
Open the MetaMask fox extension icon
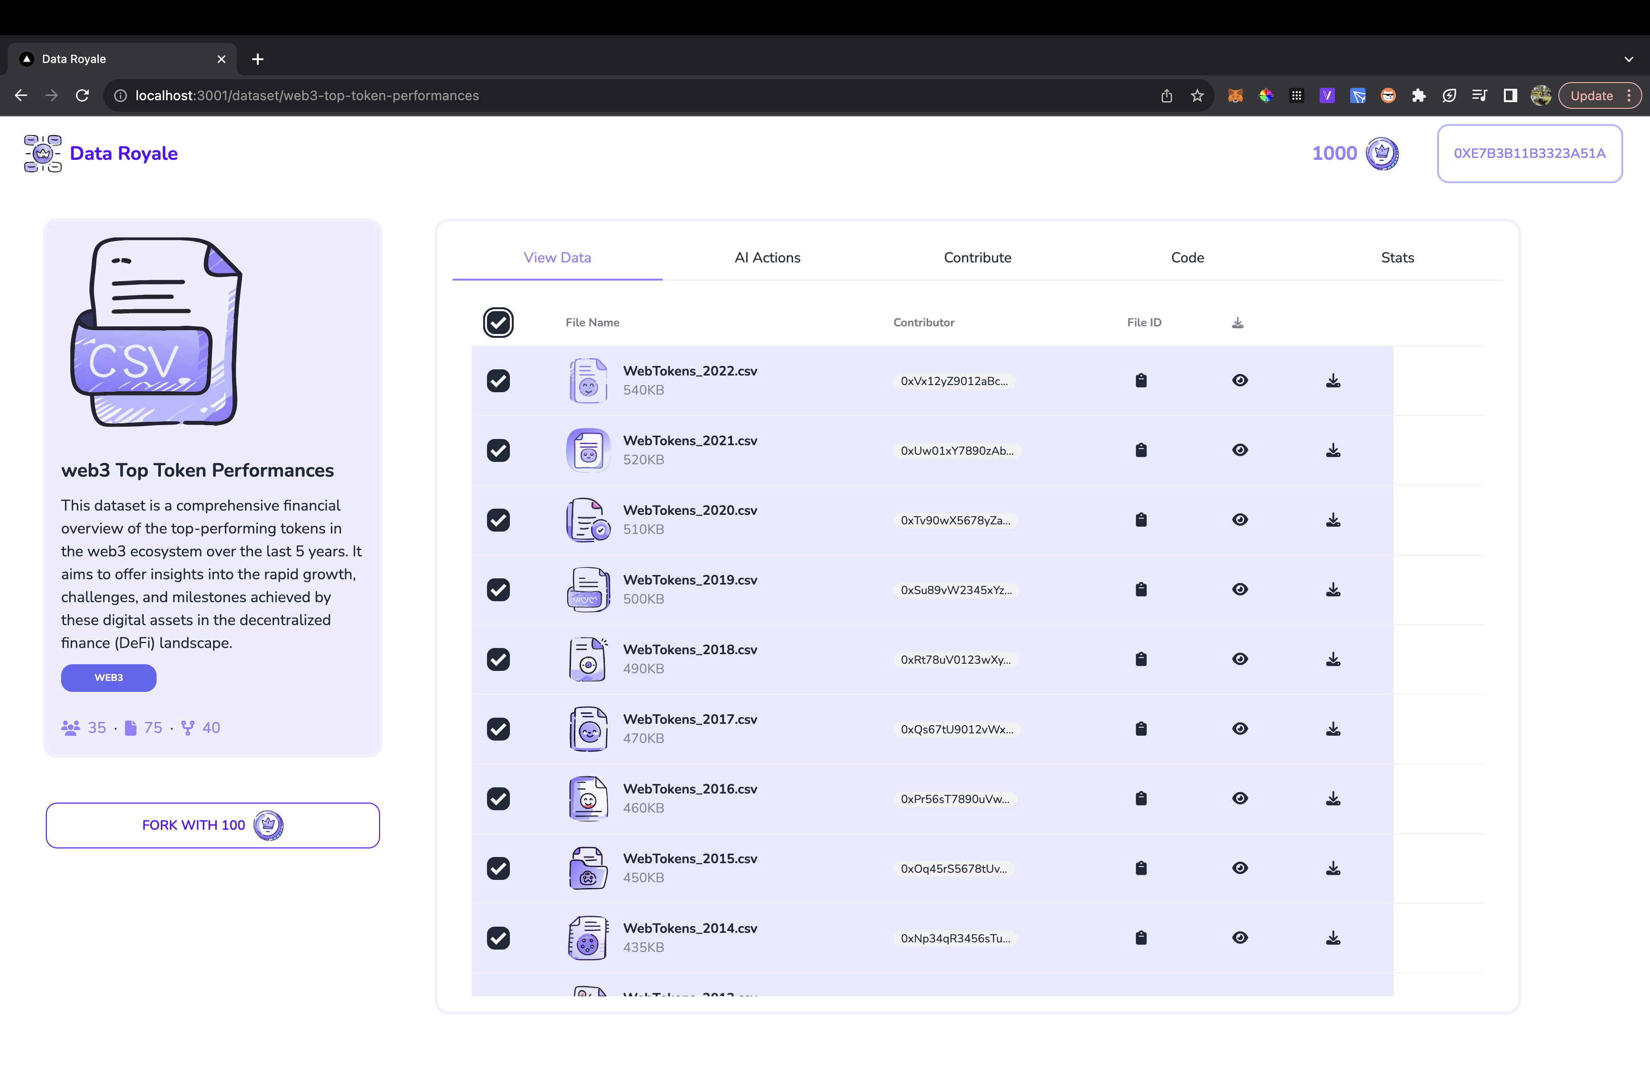click(x=1235, y=96)
